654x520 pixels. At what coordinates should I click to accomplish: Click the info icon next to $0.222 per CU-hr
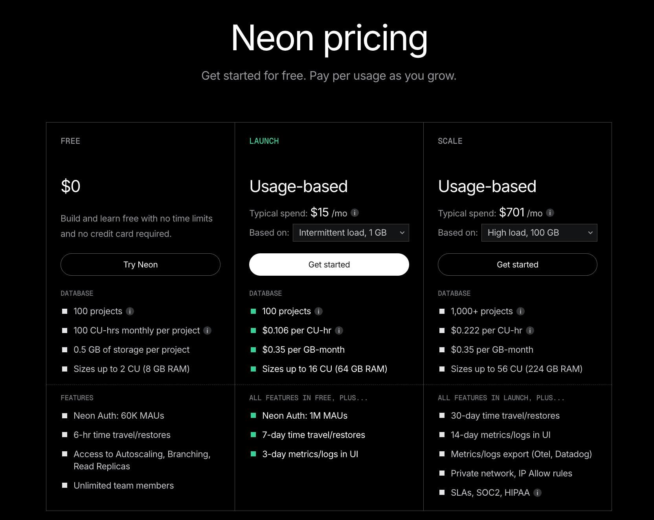531,330
